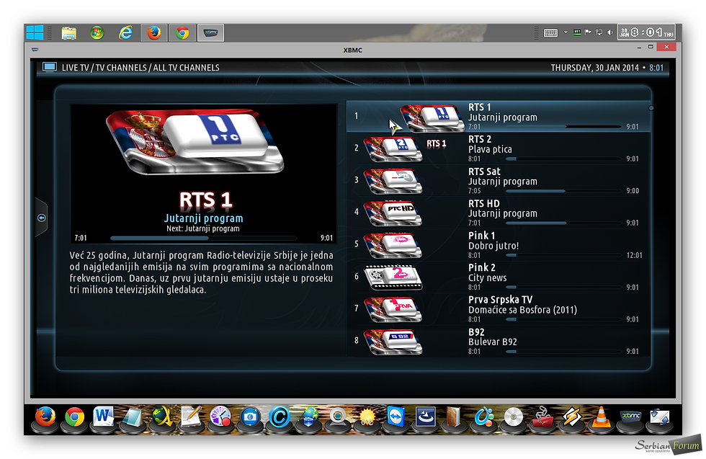Click the highlighted RTS 1 channel logo
706x459 pixels.
pos(432,117)
